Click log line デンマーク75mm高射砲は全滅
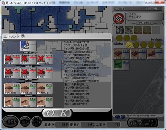166x130 pixels. pyautogui.click(x=80, y=65)
